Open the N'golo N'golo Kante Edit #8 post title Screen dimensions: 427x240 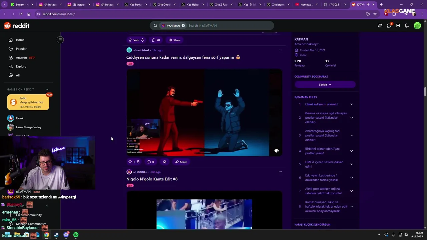(x=152, y=179)
